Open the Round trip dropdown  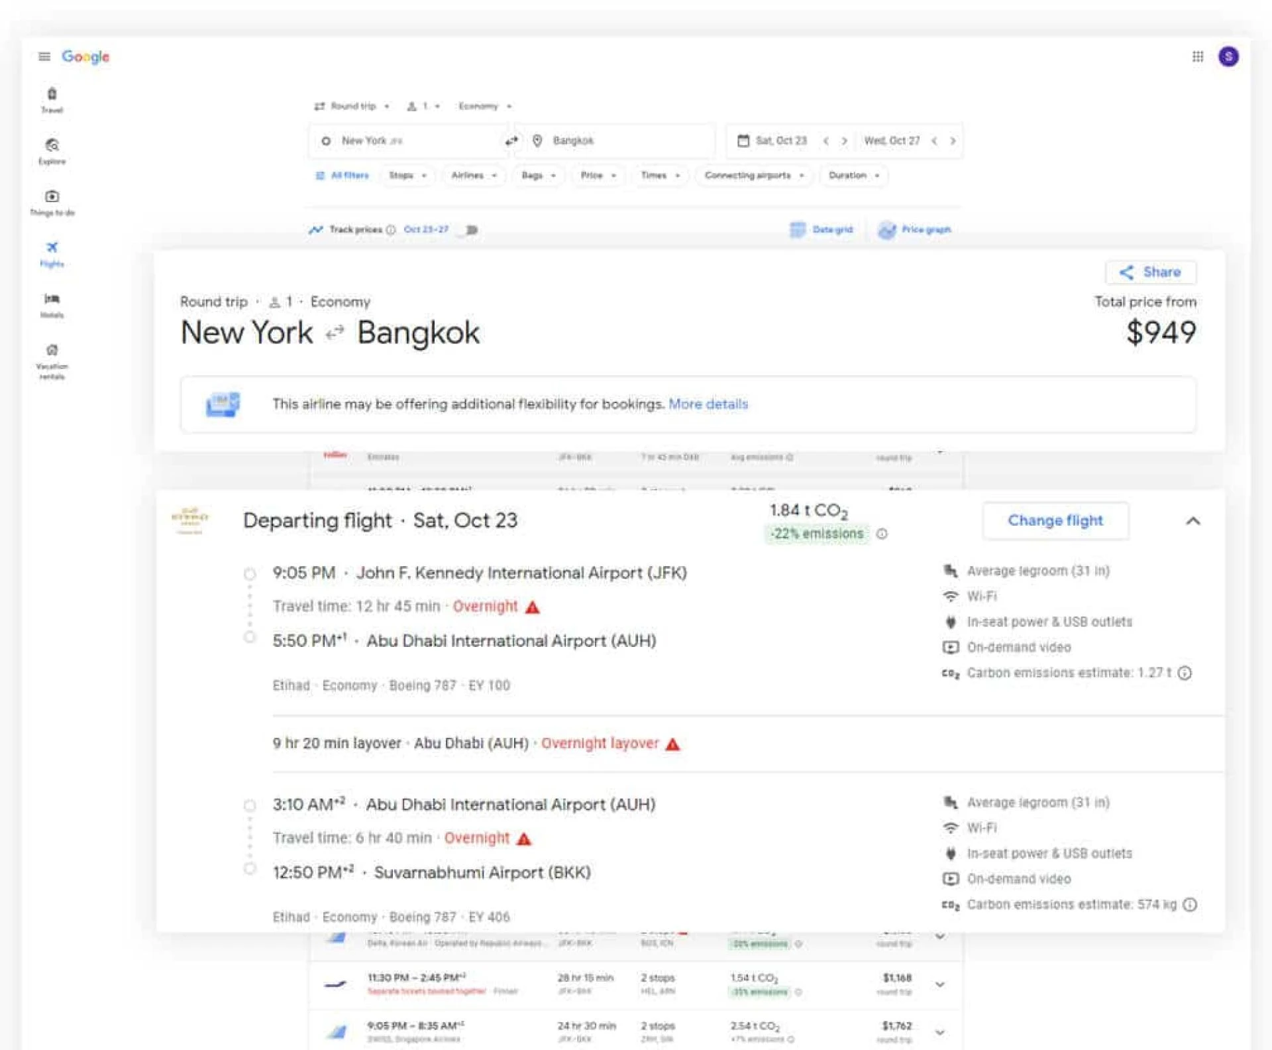[x=356, y=106]
